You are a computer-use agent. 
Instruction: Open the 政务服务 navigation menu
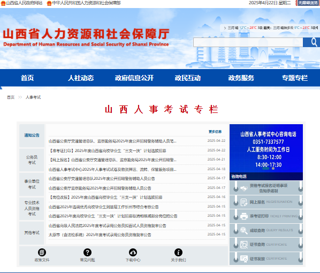click(x=241, y=78)
